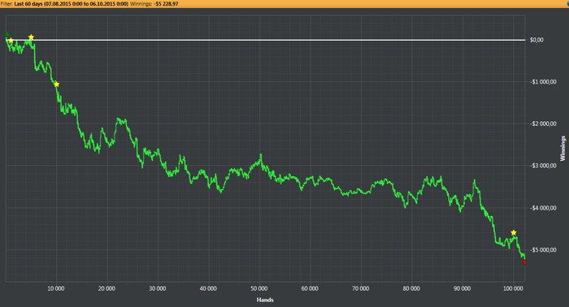The height and width of the screenshot is (307, 569).
Task: Click the 20 000 hands axis label
Action: point(106,288)
